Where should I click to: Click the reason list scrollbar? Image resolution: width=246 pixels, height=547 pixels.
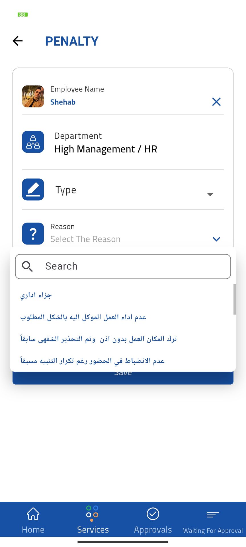pos(235,299)
